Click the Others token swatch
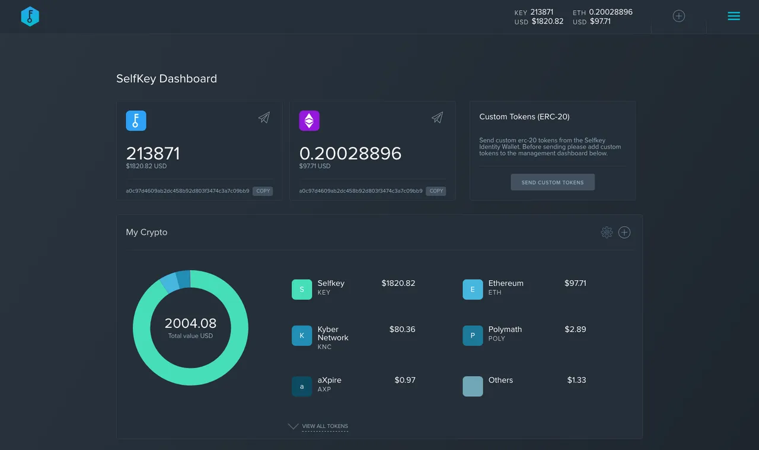The width and height of the screenshot is (759, 450). pyautogui.click(x=473, y=387)
